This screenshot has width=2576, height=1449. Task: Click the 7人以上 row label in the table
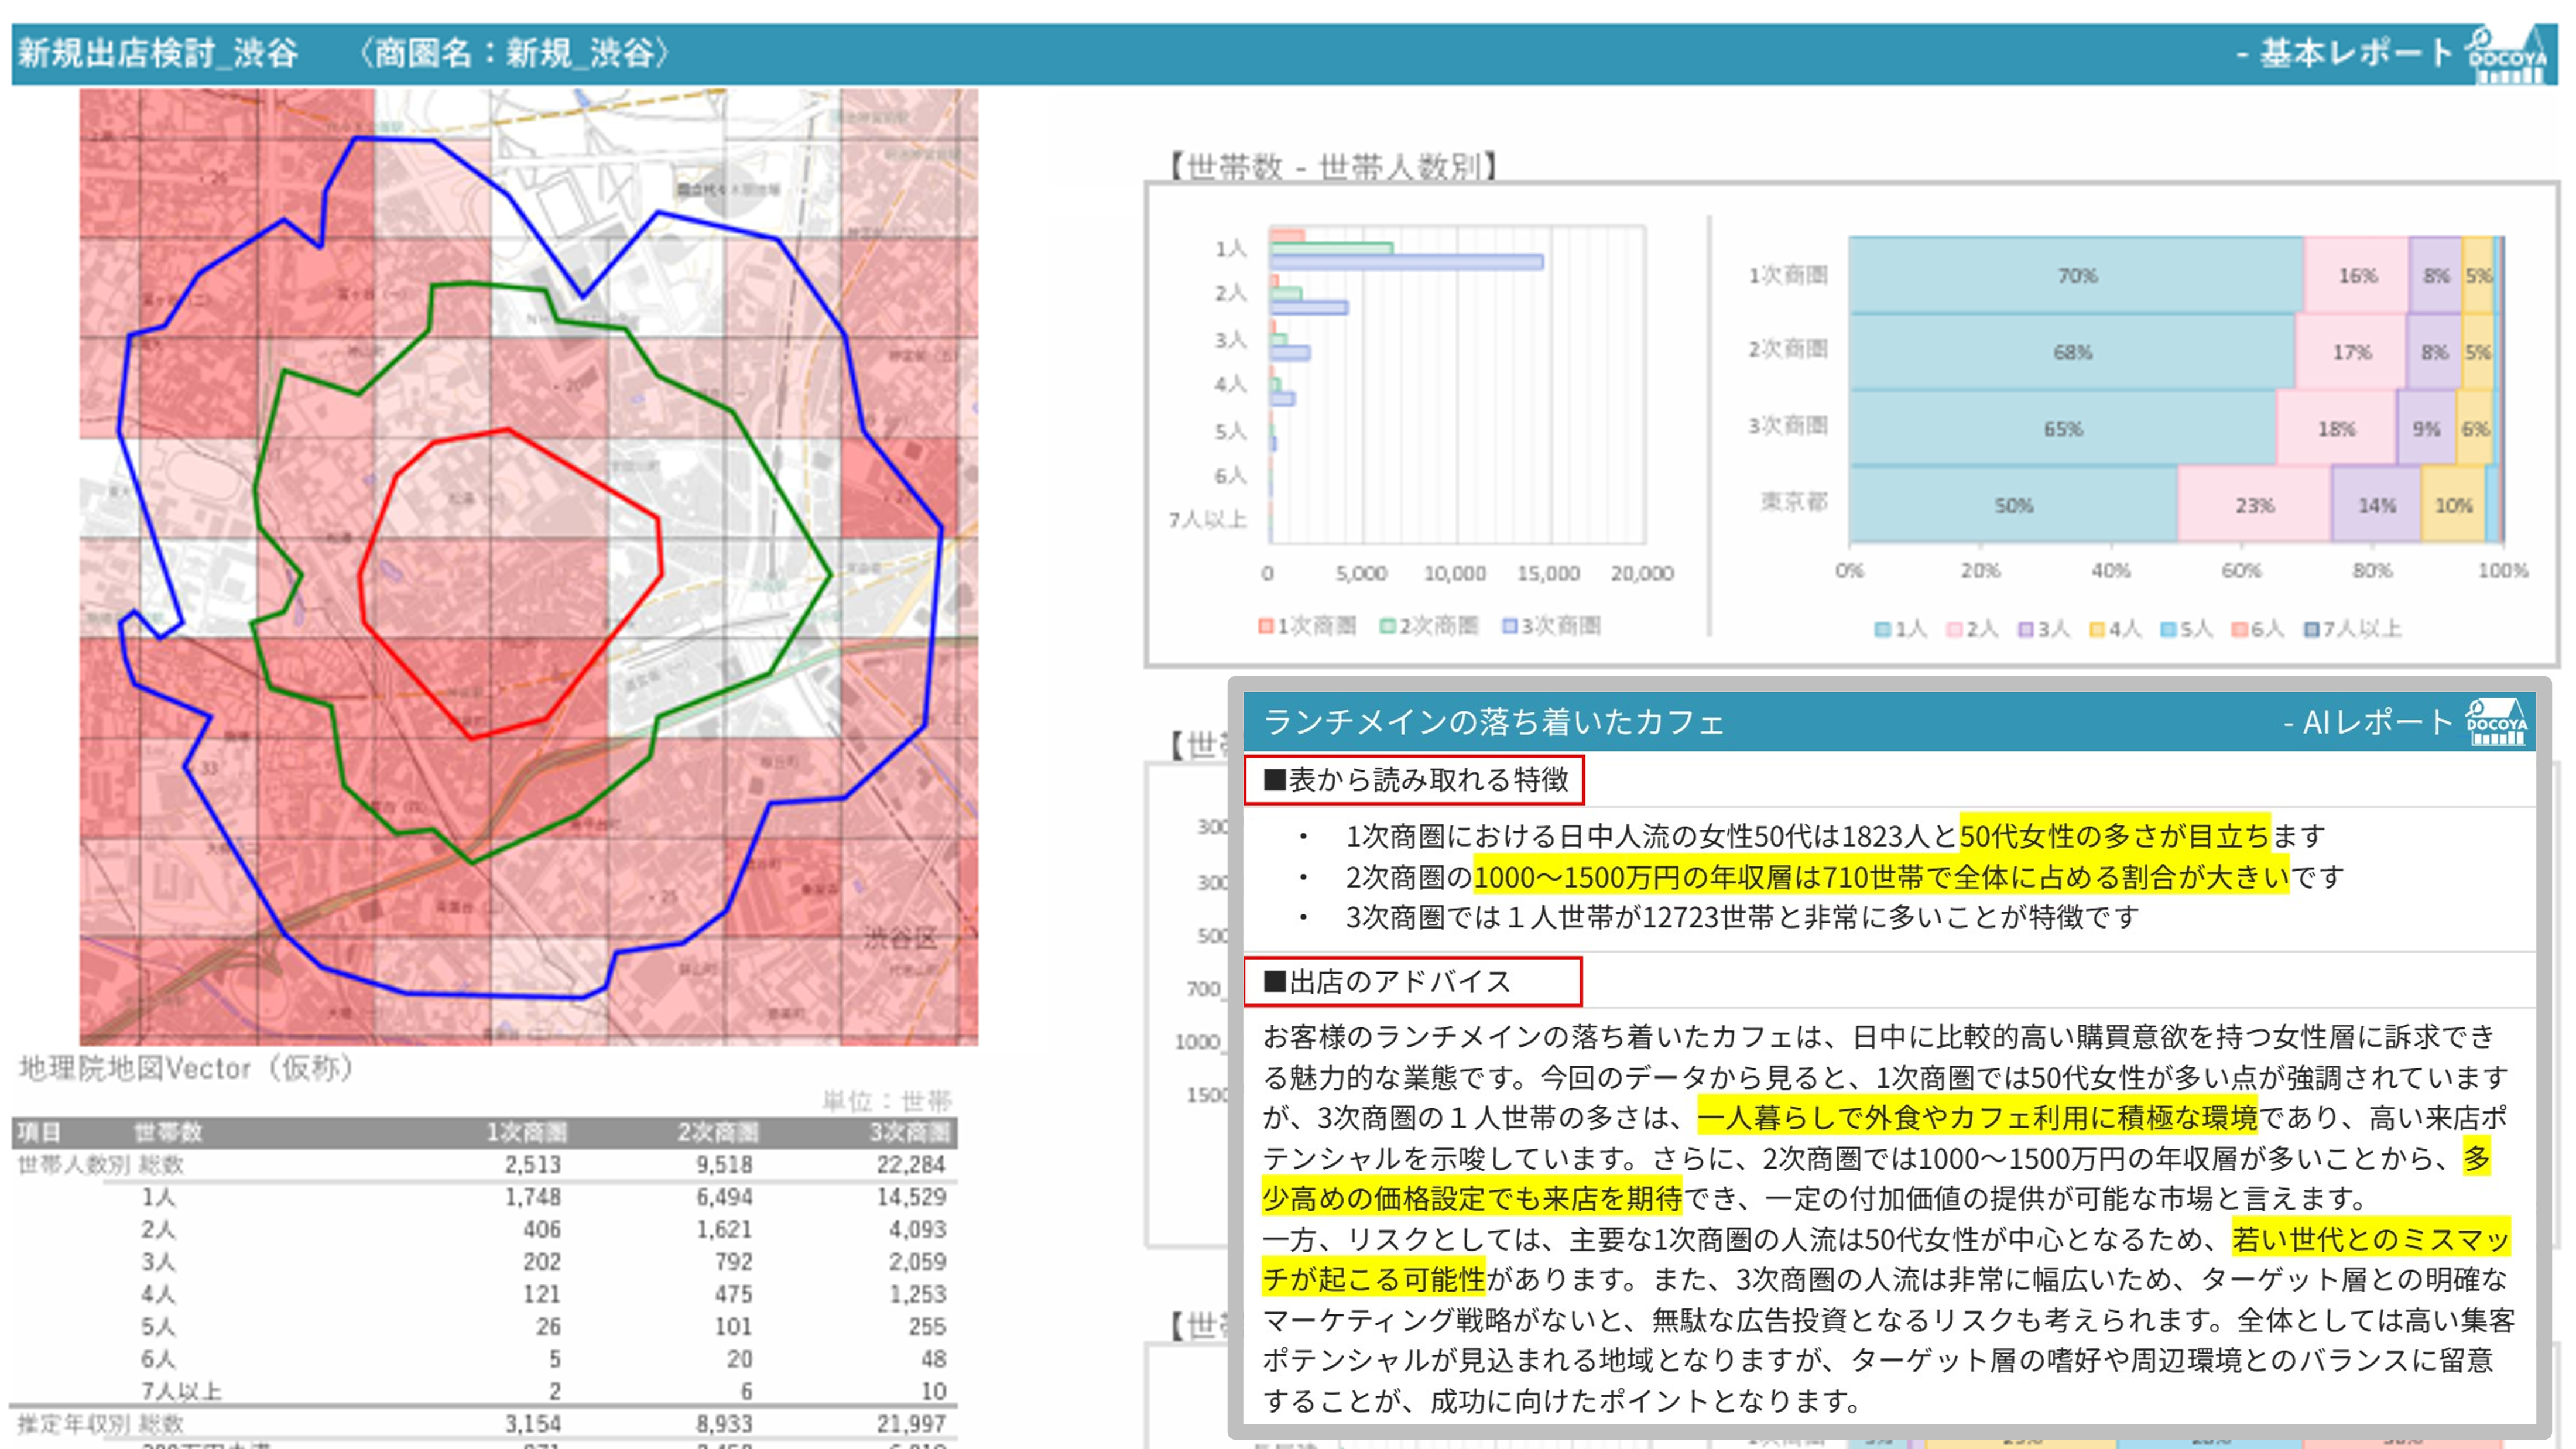pyautogui.click(x=181, y=1392)
